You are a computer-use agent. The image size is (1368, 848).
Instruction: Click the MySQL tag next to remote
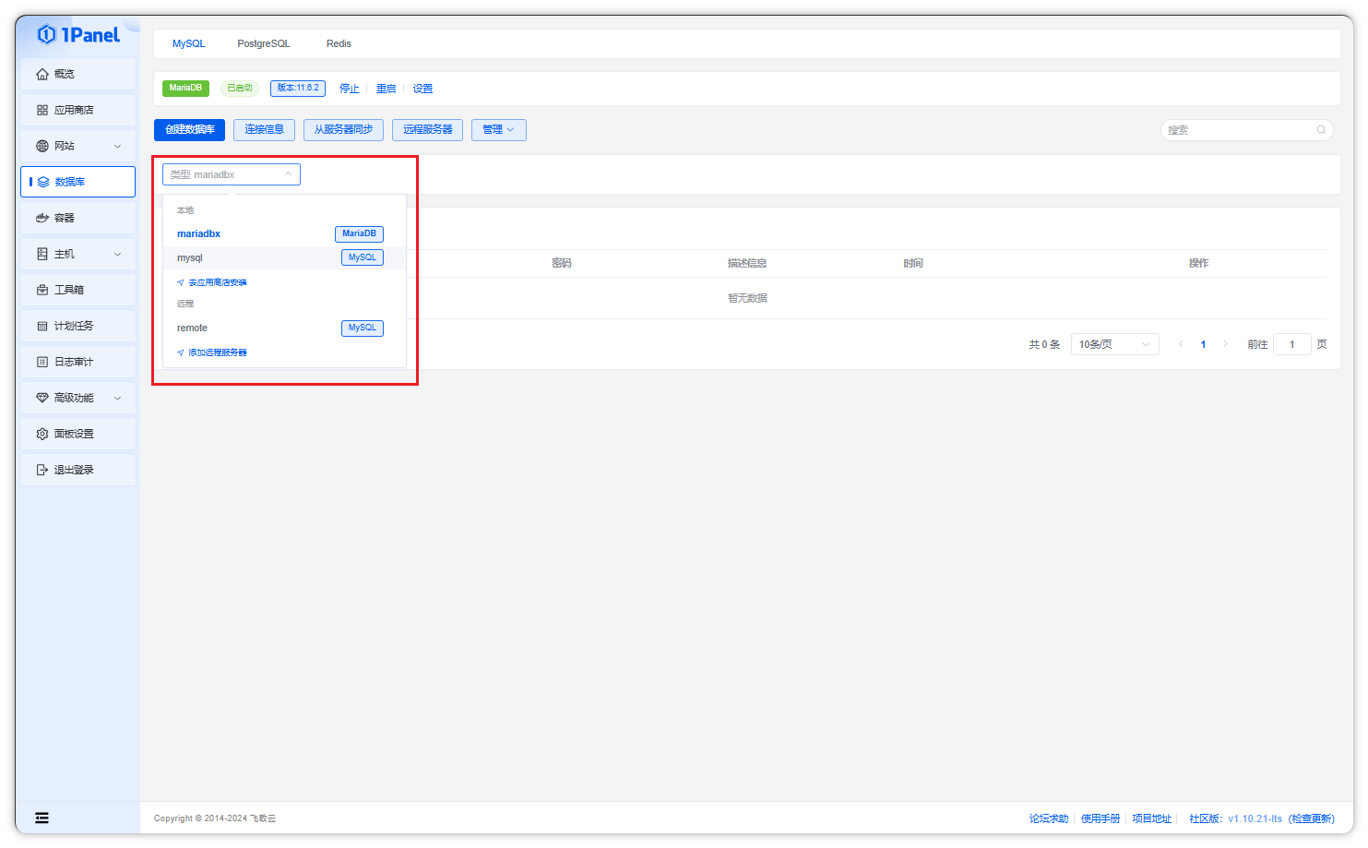pos(363,328)
